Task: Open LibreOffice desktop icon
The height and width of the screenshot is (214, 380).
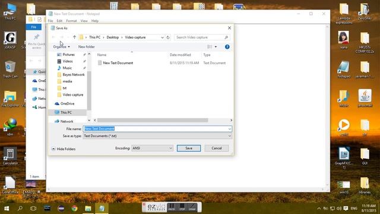Action: 10,185
